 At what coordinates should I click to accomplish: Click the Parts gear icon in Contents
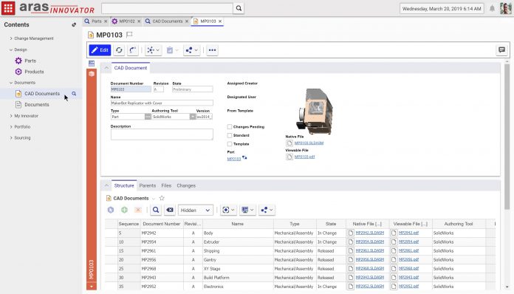pos(18,61)
